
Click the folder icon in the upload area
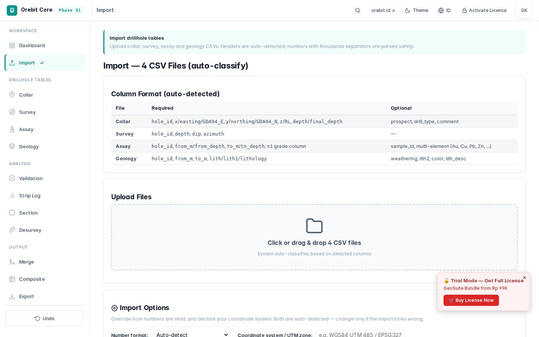[x=314, y=226]
